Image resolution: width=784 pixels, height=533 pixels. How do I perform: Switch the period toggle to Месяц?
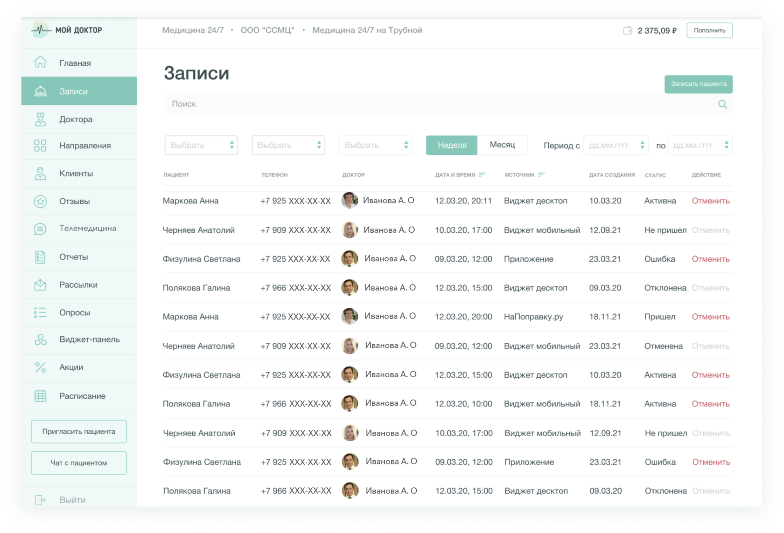(x=502, y=145)
